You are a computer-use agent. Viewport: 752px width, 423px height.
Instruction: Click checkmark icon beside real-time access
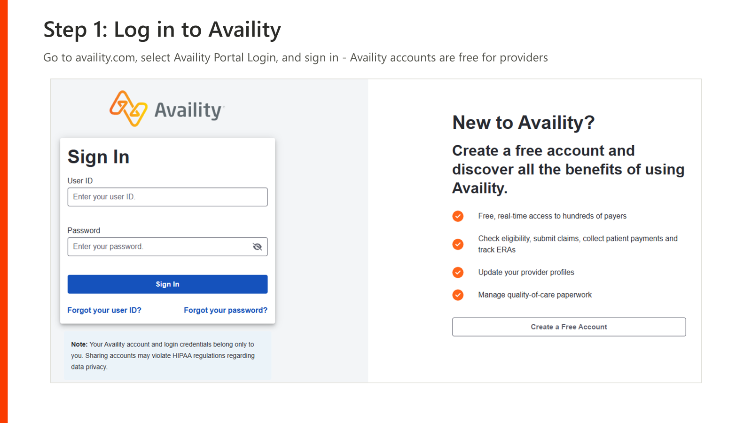coord(458,216)
